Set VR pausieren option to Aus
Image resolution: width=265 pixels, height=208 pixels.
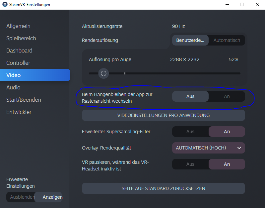click(x=190, y=164)
